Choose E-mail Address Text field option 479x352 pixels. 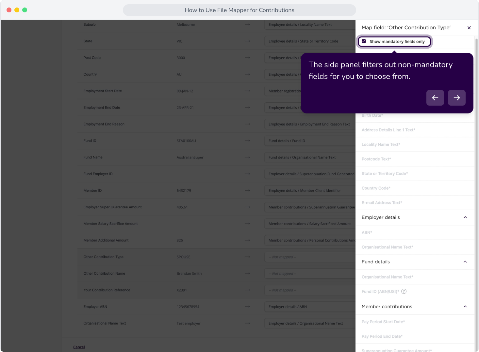click(x=415, y=203)
